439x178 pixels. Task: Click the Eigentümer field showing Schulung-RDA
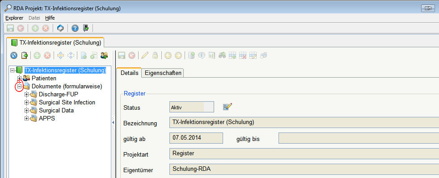pyautogui.click(x=304, y=170)
